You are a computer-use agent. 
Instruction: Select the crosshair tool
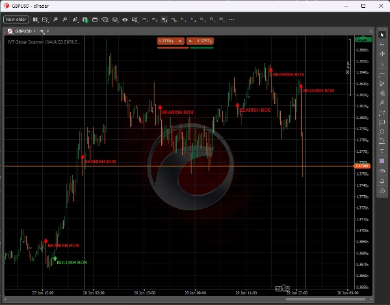382,45
